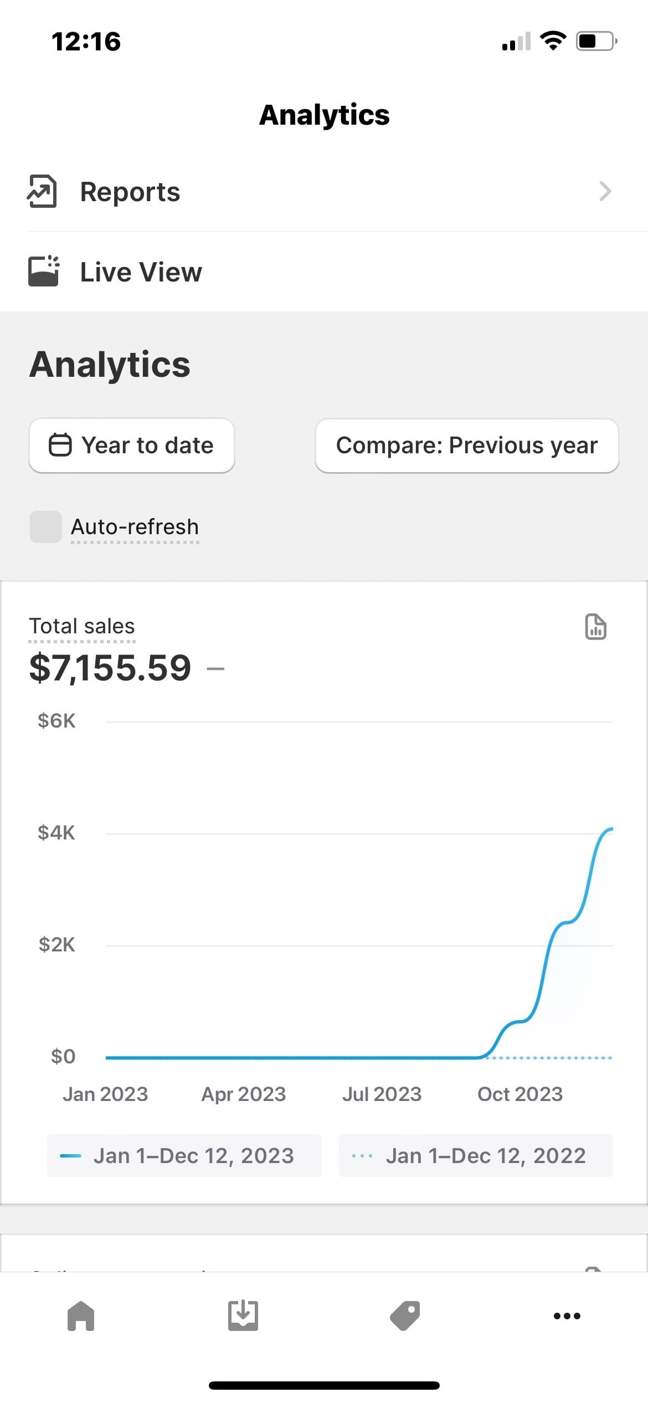
Task: Tap the Live View icon
Action: [43, 271]
